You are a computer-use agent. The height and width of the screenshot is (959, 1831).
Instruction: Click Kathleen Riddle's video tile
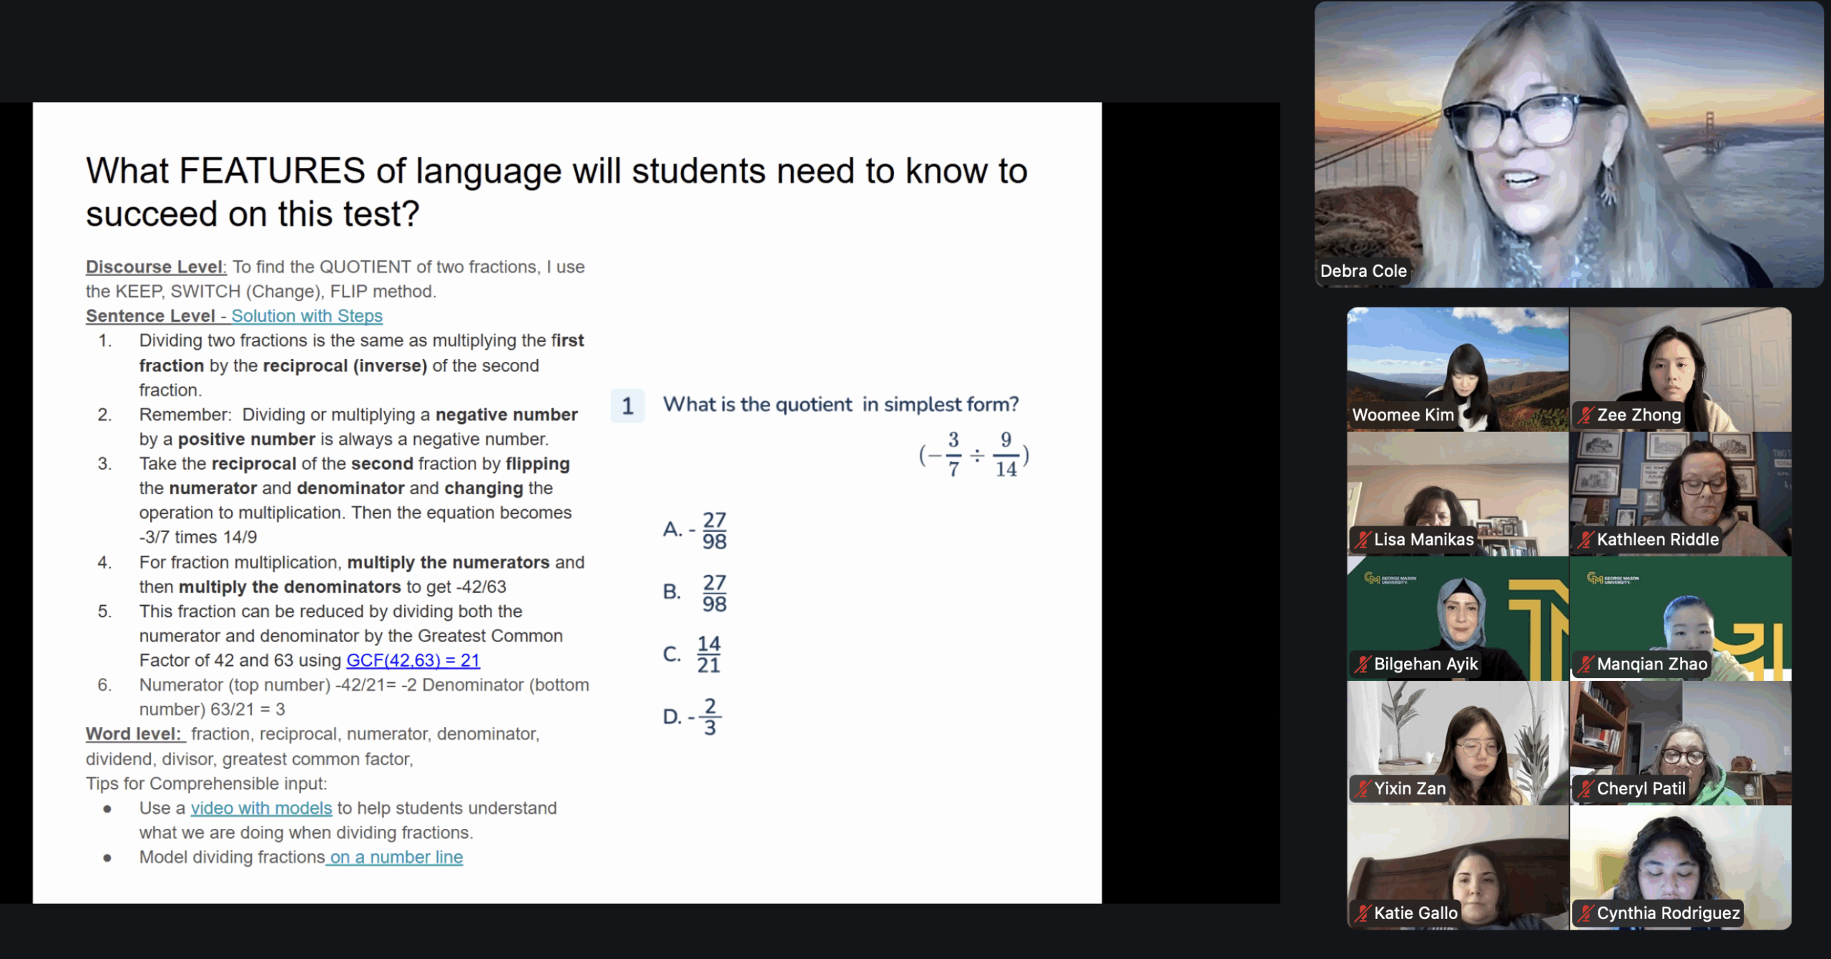pos(1680,493)
